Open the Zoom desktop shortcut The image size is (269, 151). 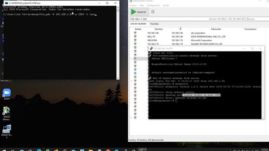pos(7,94)
